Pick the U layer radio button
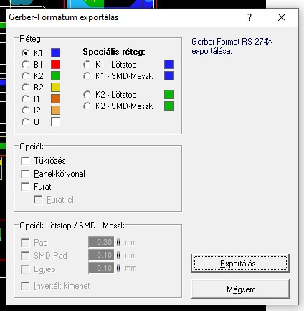The height and width of the screenshot is (311, 304). coord(25,122)
